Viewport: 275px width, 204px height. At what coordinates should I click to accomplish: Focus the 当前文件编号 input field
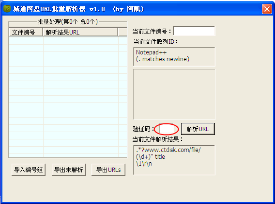[x=194, y=31]
